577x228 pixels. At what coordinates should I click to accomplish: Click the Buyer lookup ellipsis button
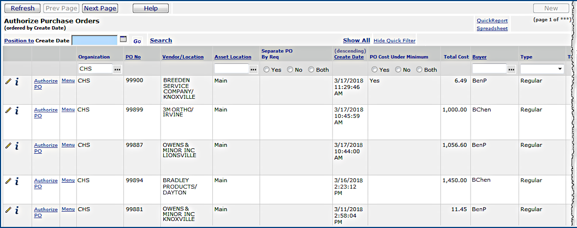[511, 69]
